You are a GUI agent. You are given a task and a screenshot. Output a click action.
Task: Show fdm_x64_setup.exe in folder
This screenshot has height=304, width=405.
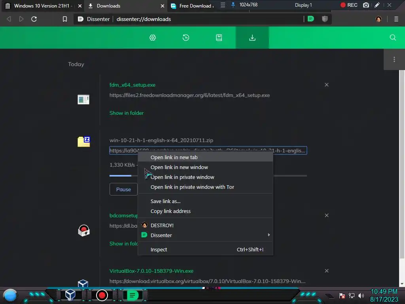coord(126,113)
